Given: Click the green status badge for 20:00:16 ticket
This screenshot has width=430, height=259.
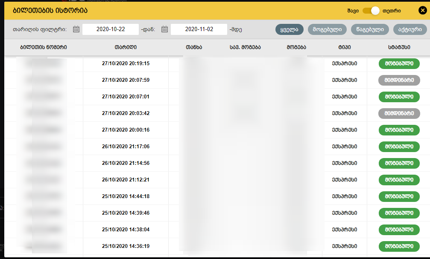Looking at the screenshot, I should tap(399, 130).
